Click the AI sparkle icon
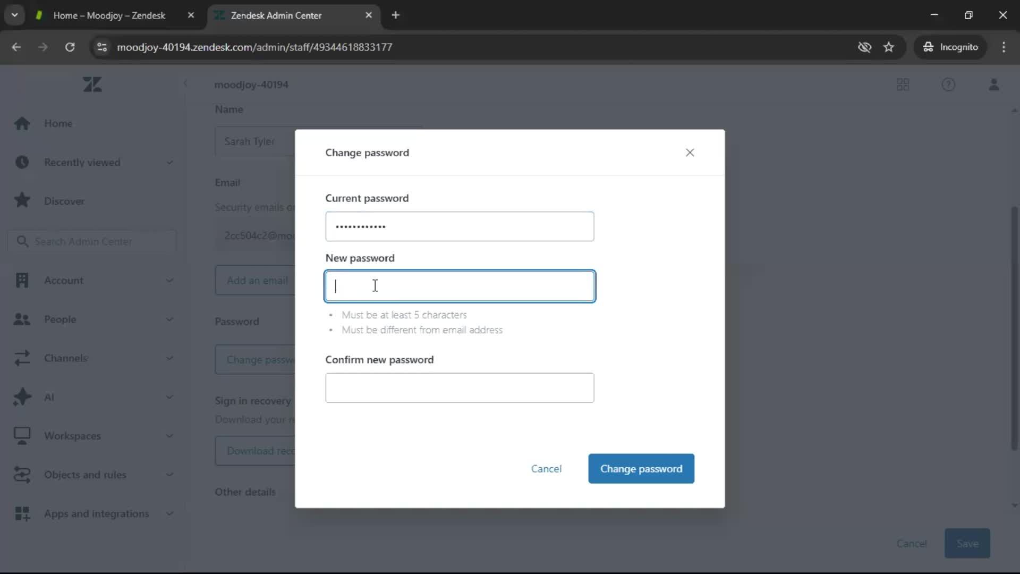Image resolution: width=1020 pixels, height=574 pixels. [x=22, y=397]
